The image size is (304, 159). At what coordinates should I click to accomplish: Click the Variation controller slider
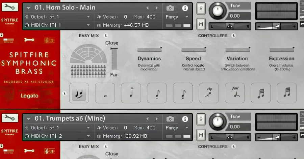pos(238,50)
